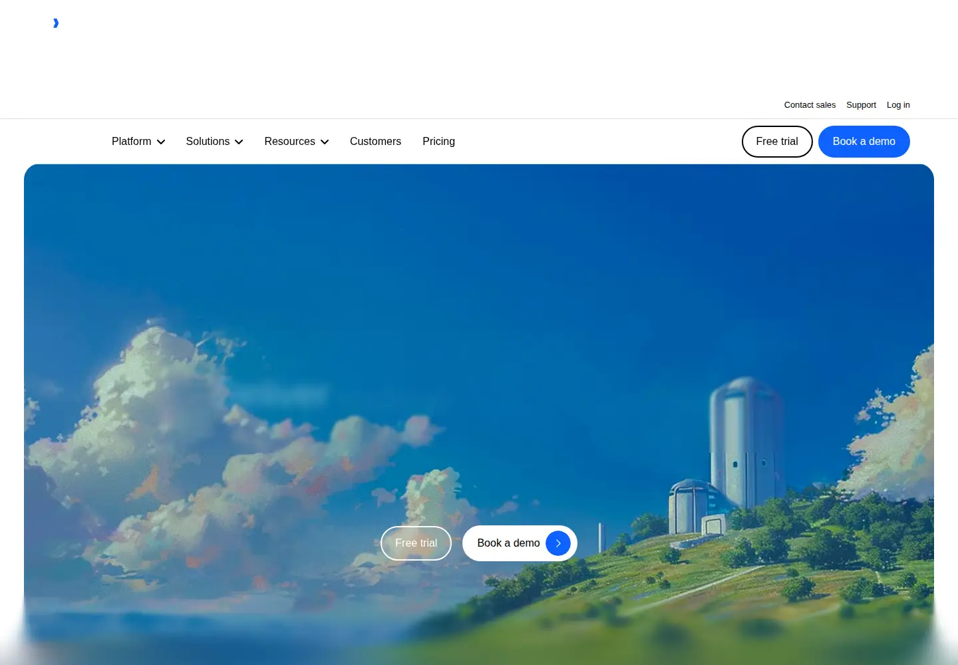
Task: Click the white Book a demo hero button
Action: click(520, 543)
